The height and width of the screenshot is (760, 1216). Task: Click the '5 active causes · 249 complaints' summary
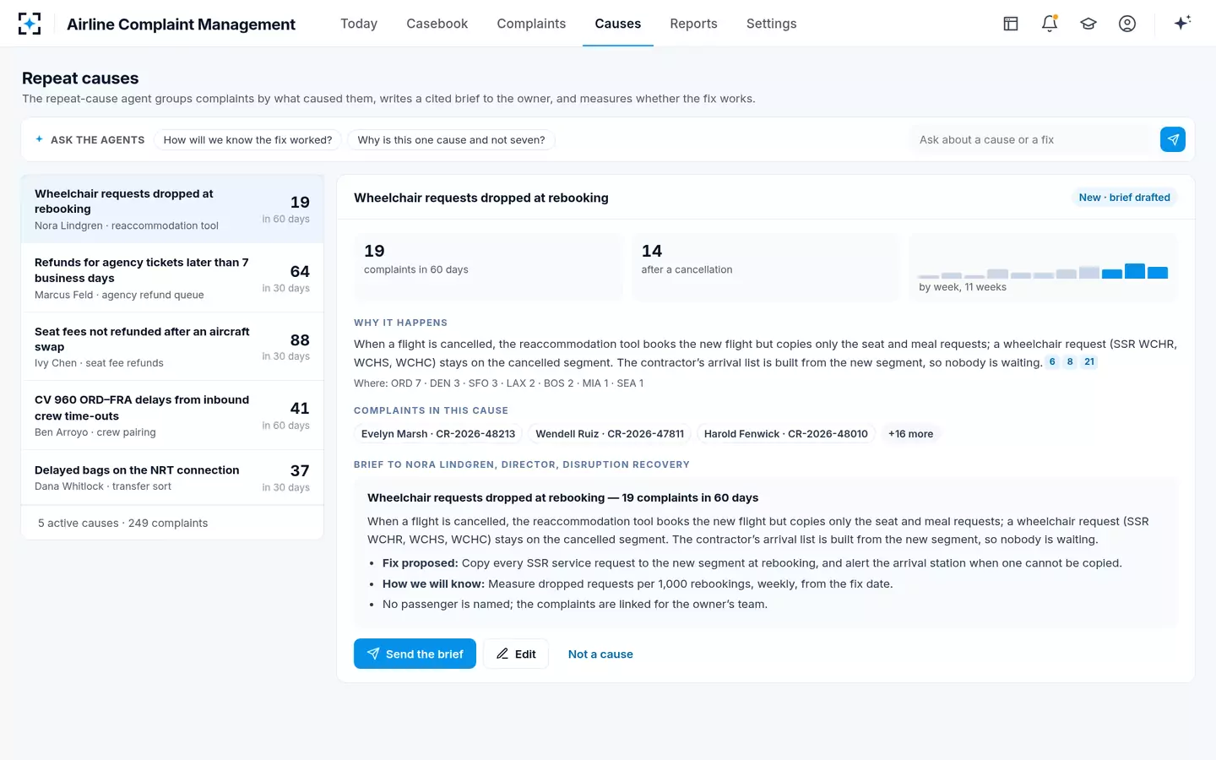point(122,523)
